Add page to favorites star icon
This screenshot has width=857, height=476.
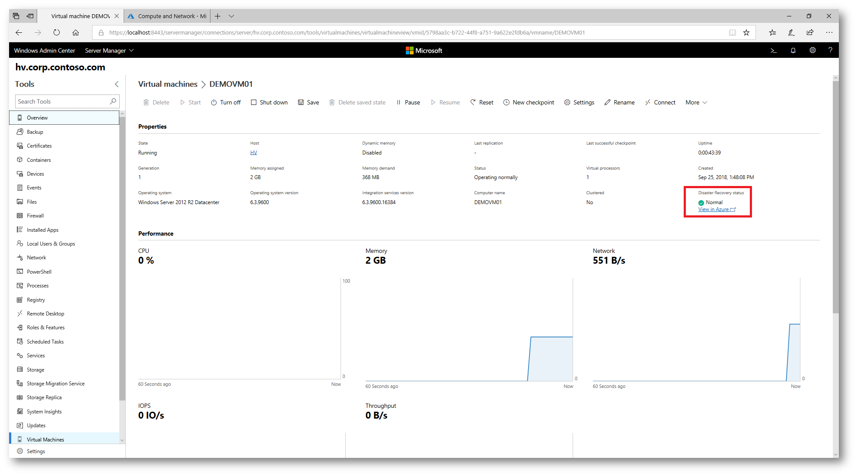coord(746,32)
